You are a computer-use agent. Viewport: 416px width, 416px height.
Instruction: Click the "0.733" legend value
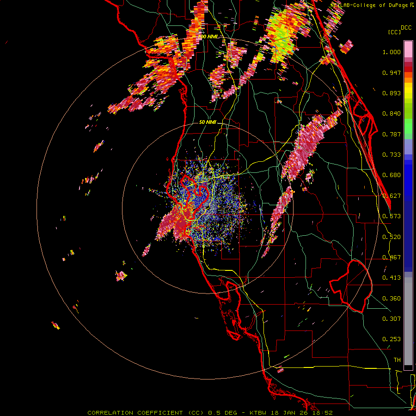pyautogui.click(x=392, y=155)
